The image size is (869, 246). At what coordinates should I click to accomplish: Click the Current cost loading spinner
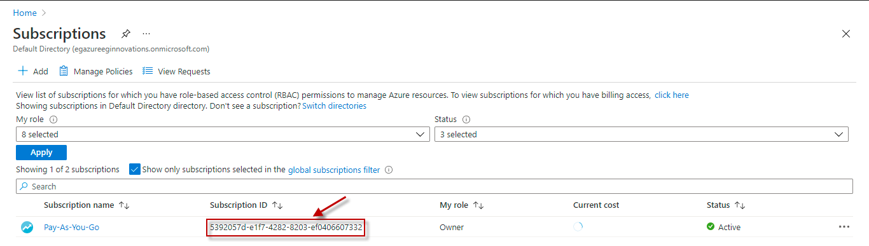click(x=578, y=226)
